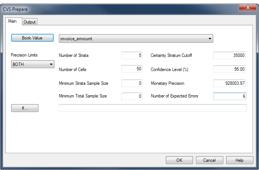The width and height of the screenshot is (259, 170).
Task: Switch to the Output tab
Action: click(29, 22)
